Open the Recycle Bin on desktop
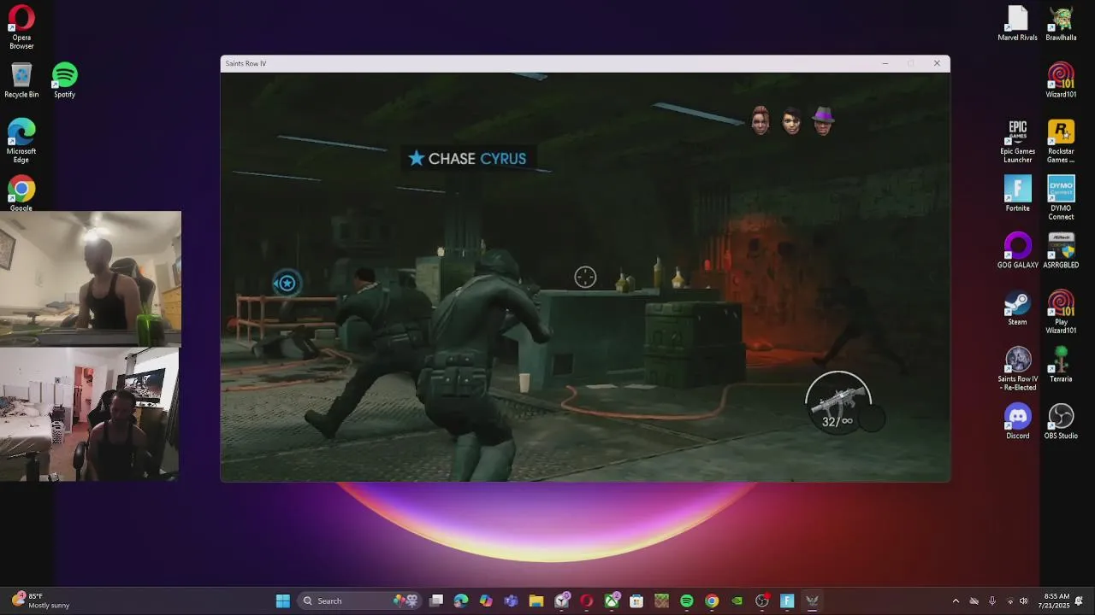The height and width of the screenshot is (615, 1095). pyautogui.click(x=21, y=80)
